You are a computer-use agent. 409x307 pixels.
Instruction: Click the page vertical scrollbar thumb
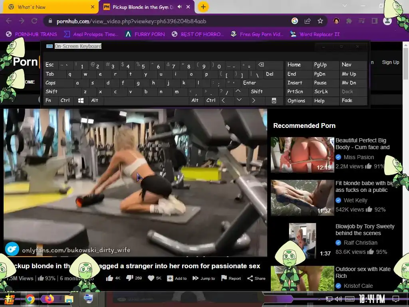[406, 64]
